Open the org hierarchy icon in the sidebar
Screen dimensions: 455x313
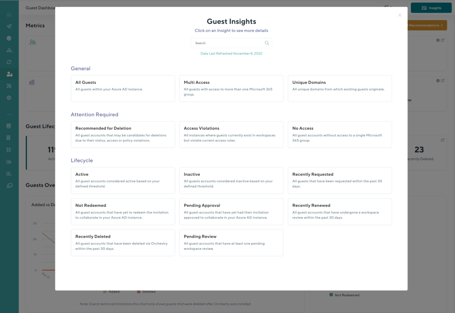pyautogui.click(x=9, y=50)
